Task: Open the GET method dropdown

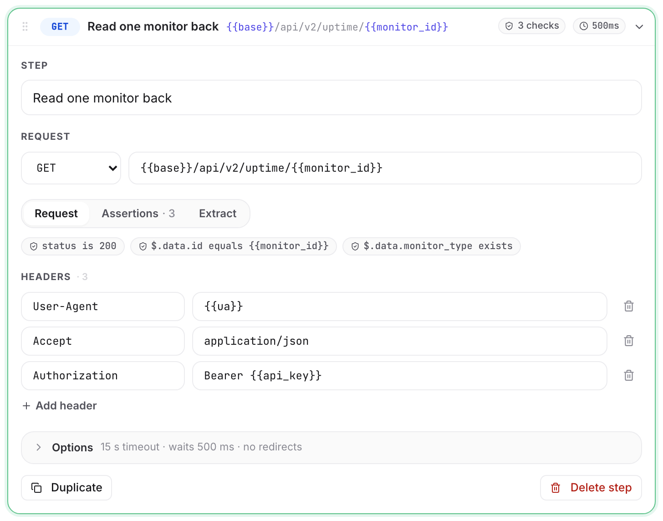Action: coord(71,168)
